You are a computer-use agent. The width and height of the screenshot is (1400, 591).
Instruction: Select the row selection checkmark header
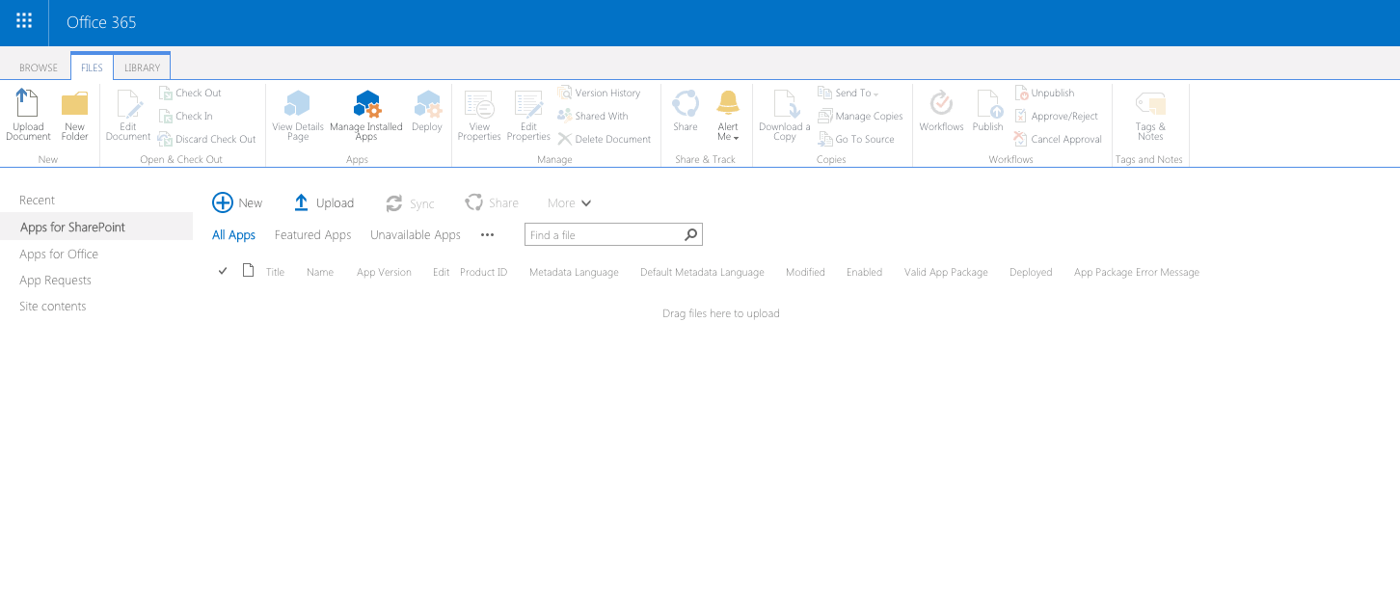(223, 271)
